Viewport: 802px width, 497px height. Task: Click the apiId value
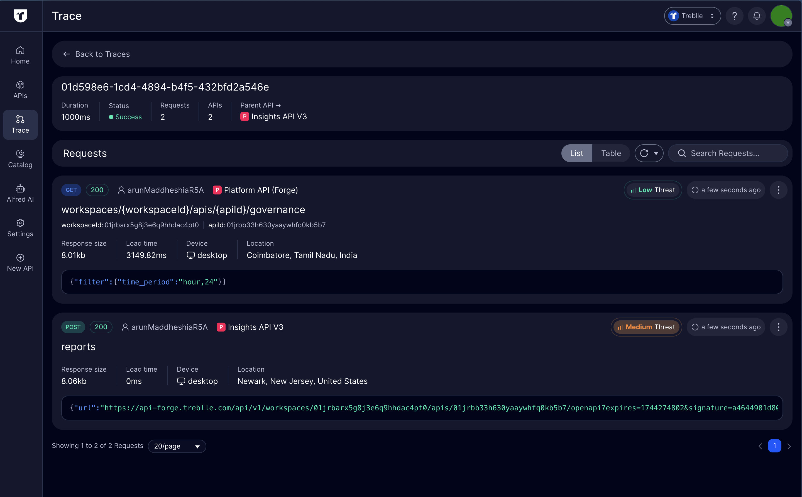(x=276, y=225)
